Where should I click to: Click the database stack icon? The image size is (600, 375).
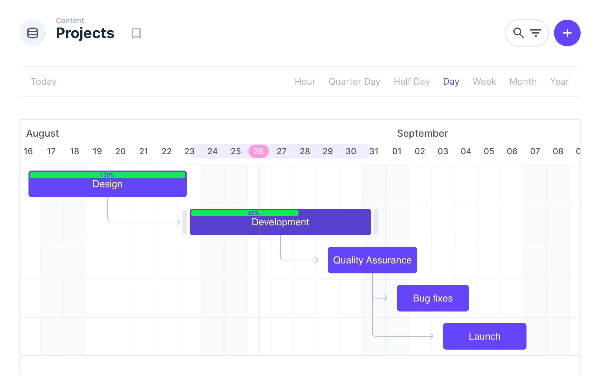coord(33,33)
